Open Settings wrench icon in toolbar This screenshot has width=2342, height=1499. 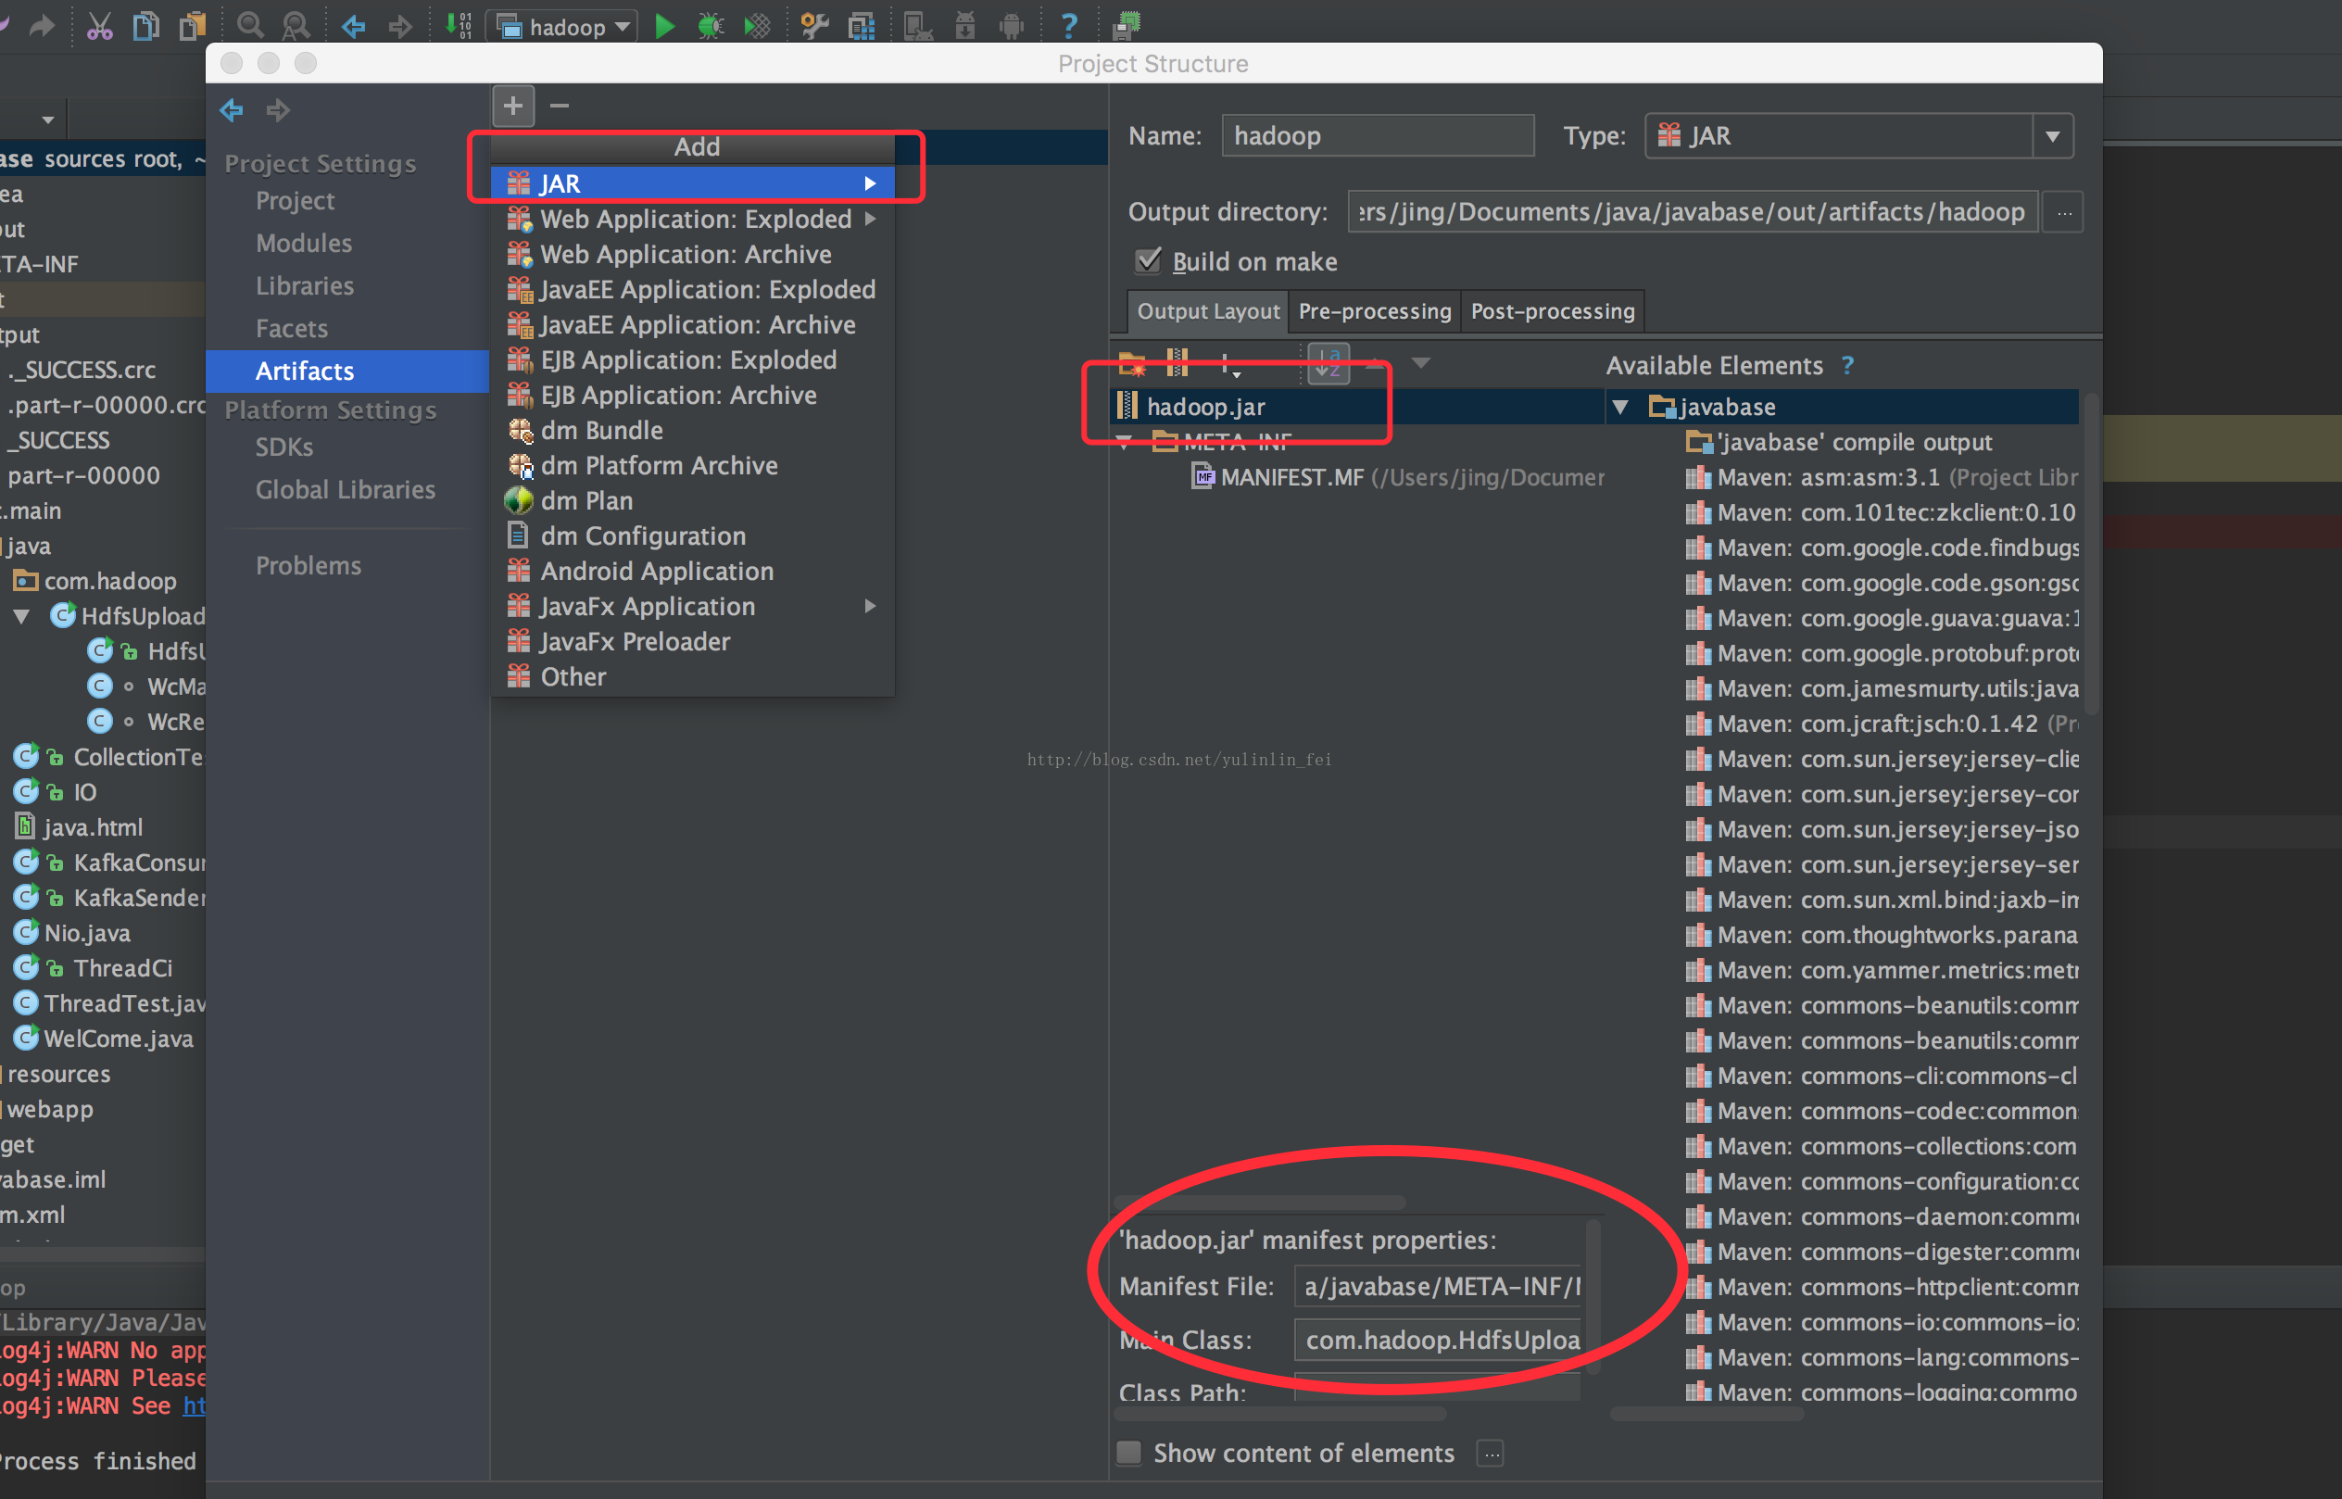point(814,26)
